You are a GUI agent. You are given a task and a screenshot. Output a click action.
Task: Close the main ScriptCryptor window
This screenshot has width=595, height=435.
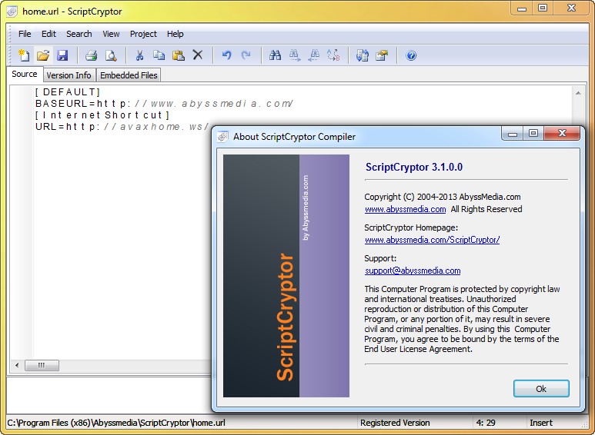571,8
